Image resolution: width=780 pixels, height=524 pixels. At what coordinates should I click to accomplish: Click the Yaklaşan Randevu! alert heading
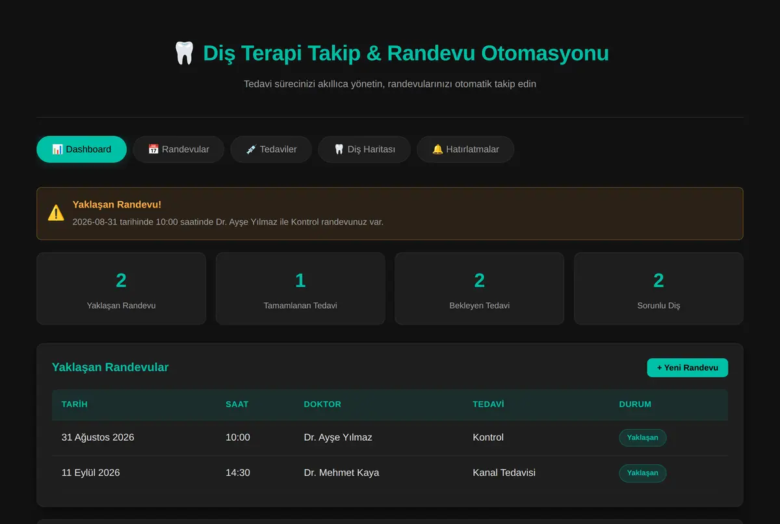[117, 204]
